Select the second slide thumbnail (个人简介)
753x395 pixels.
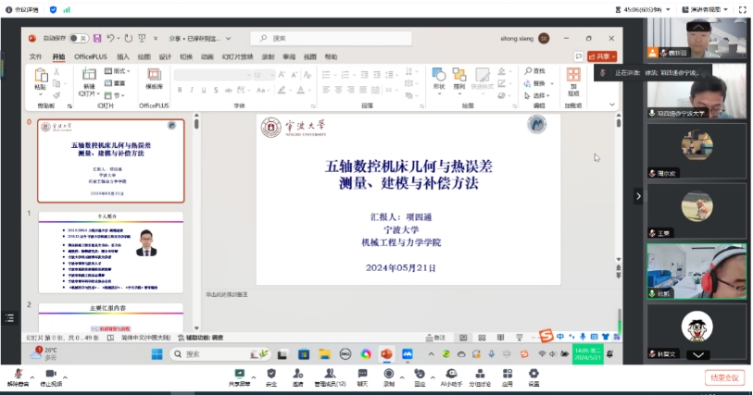[x=110, y=251]
